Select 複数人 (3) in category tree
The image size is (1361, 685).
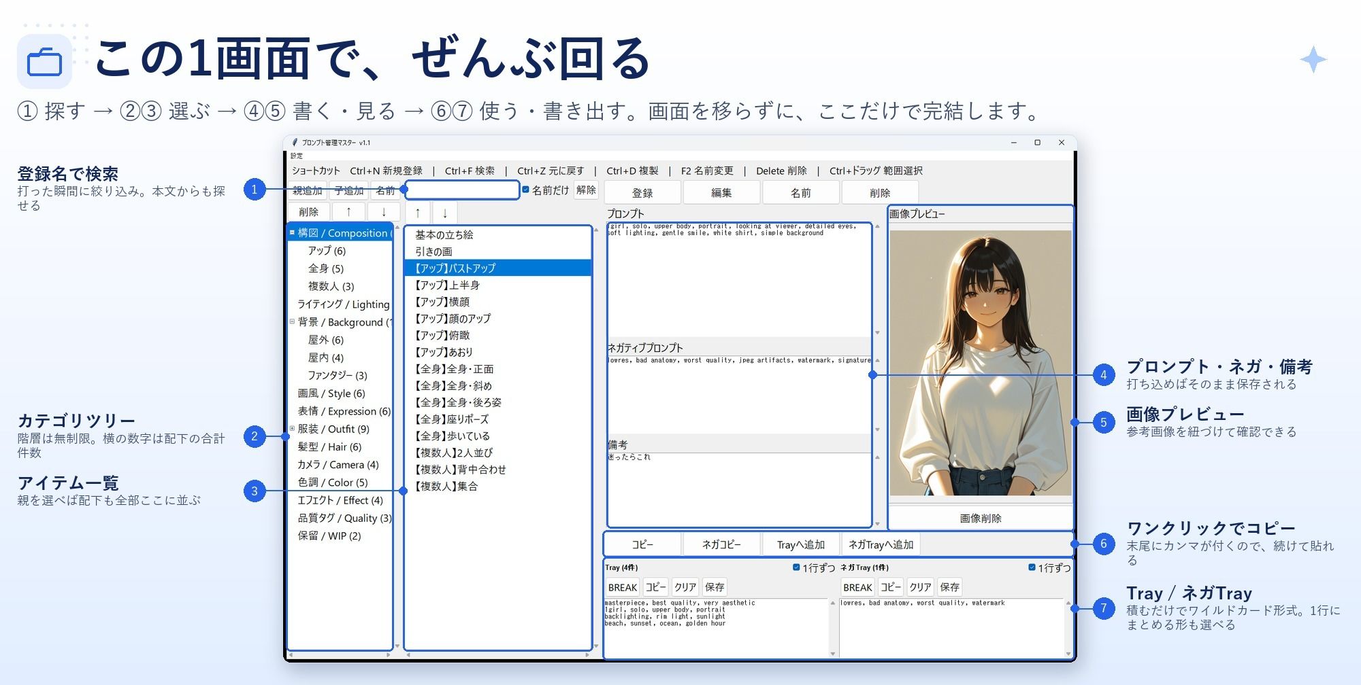331,286
